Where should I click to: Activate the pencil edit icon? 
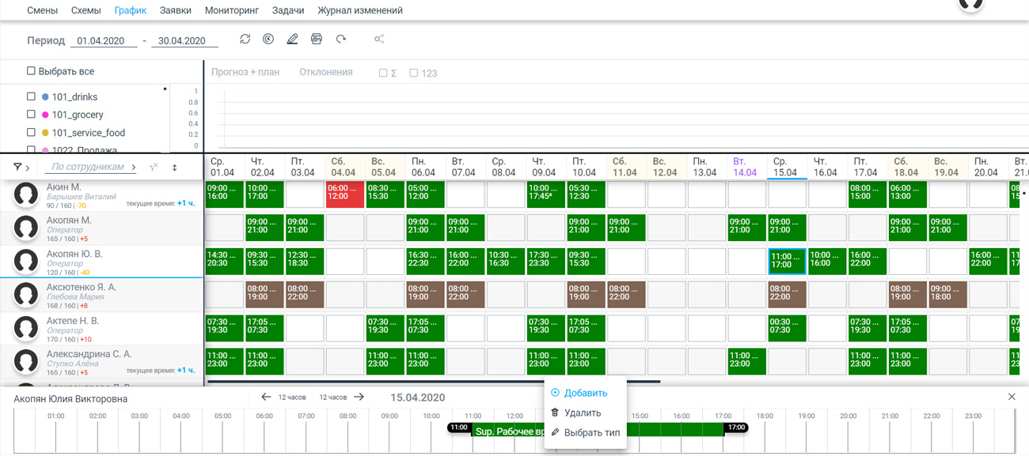pyautogui.click(x=292, y=39)
